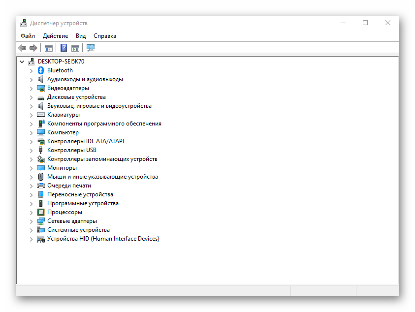Click the Устройства HID icon
Image resolution: width=415 pixels, height=312 pixels.
pyautogui.click(x=41, y=239)
